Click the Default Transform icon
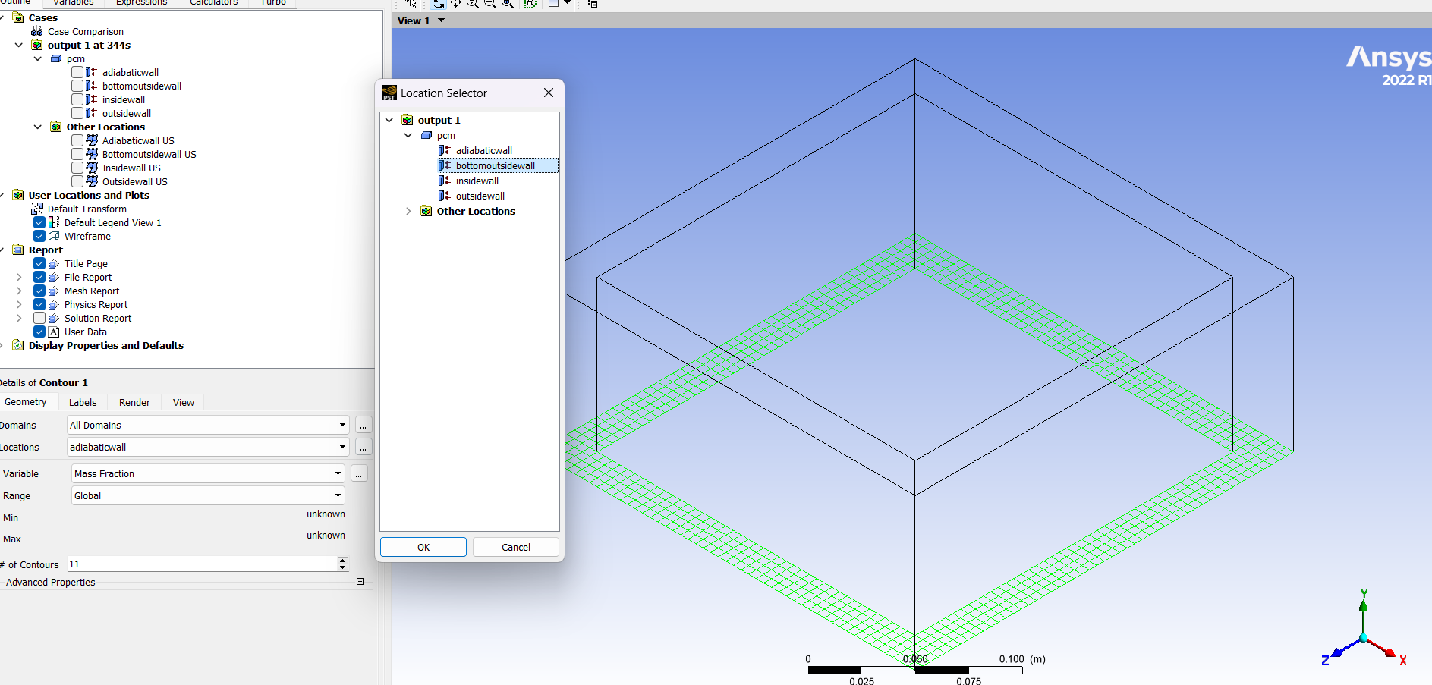The width and height of the screenshot is (1432, 685). (36, 209)
